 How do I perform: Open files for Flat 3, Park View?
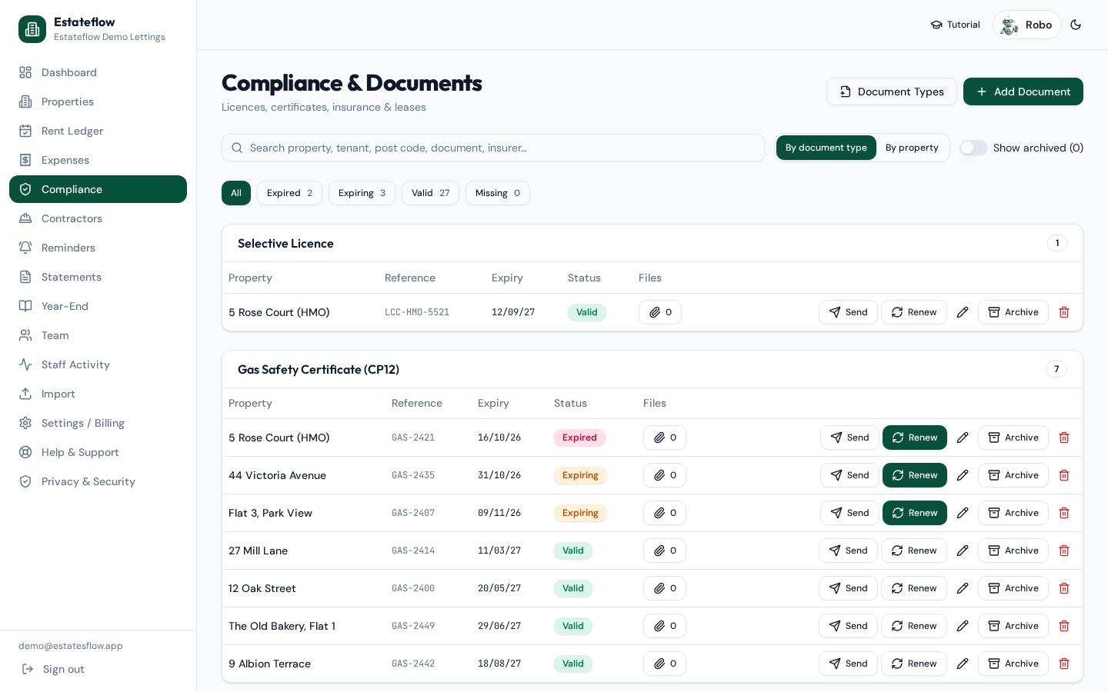coord(665,513)
